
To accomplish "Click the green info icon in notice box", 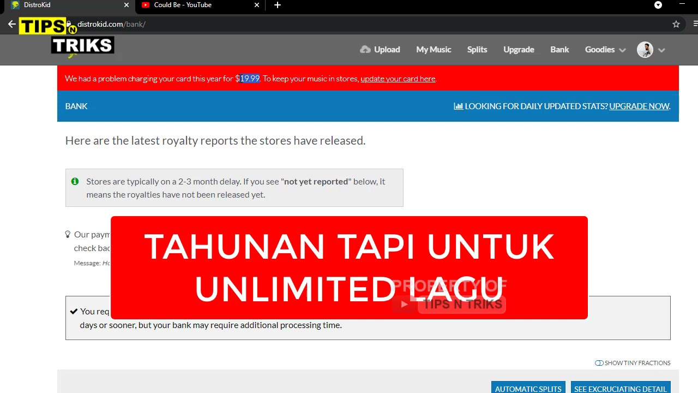I will click(x=75, y=181).
